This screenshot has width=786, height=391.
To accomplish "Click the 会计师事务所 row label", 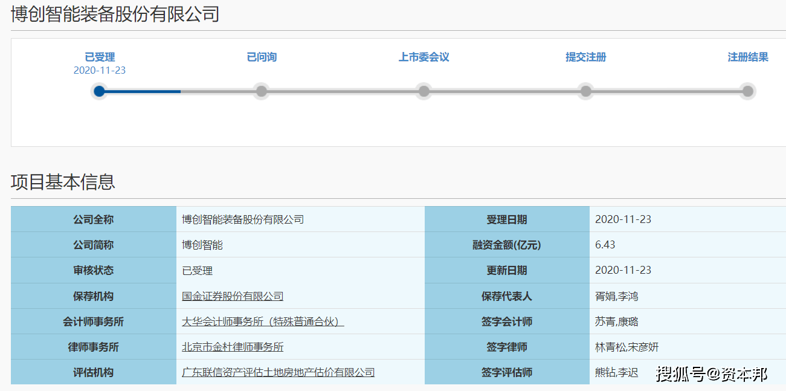I will coord(94,322).
